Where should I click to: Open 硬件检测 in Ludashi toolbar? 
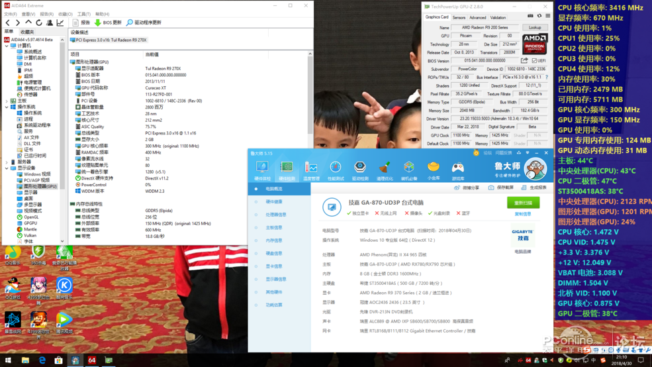point(287,171)
